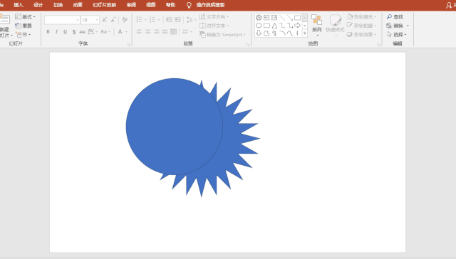
Task: Select the left brace shape in gallery
Action: tap(297, 33)
